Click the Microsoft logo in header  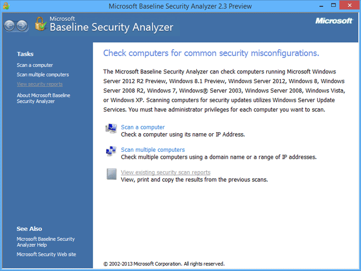click(334, 21)
